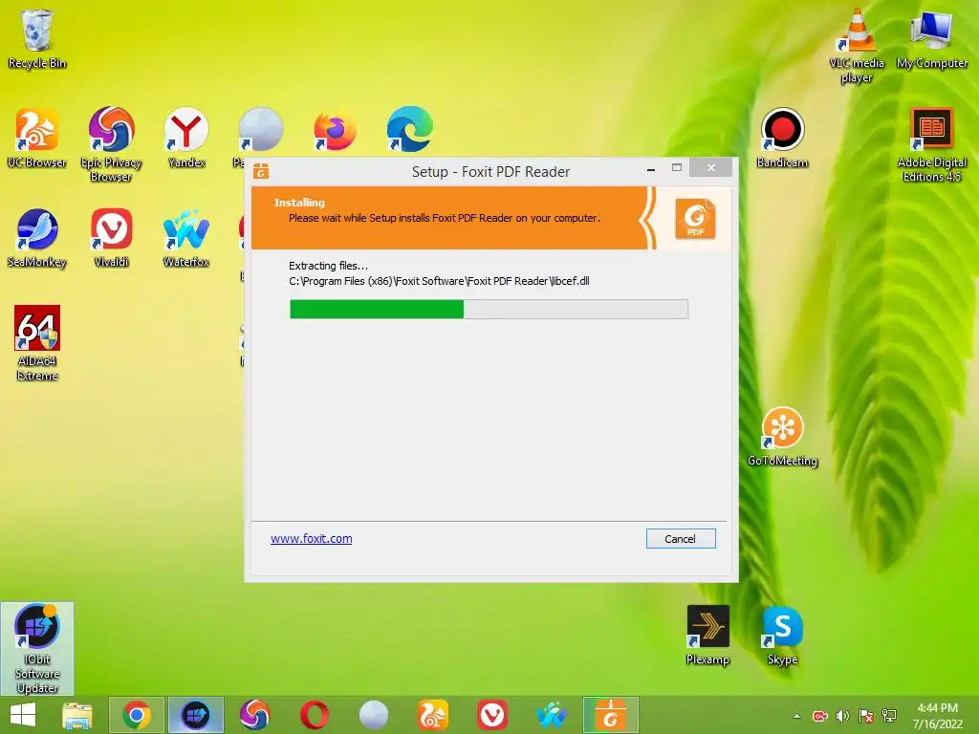Open the www.foxit.com link
The height and width of the screenshot is (734, 979).
pyautogui.click(x=311, y=539)
